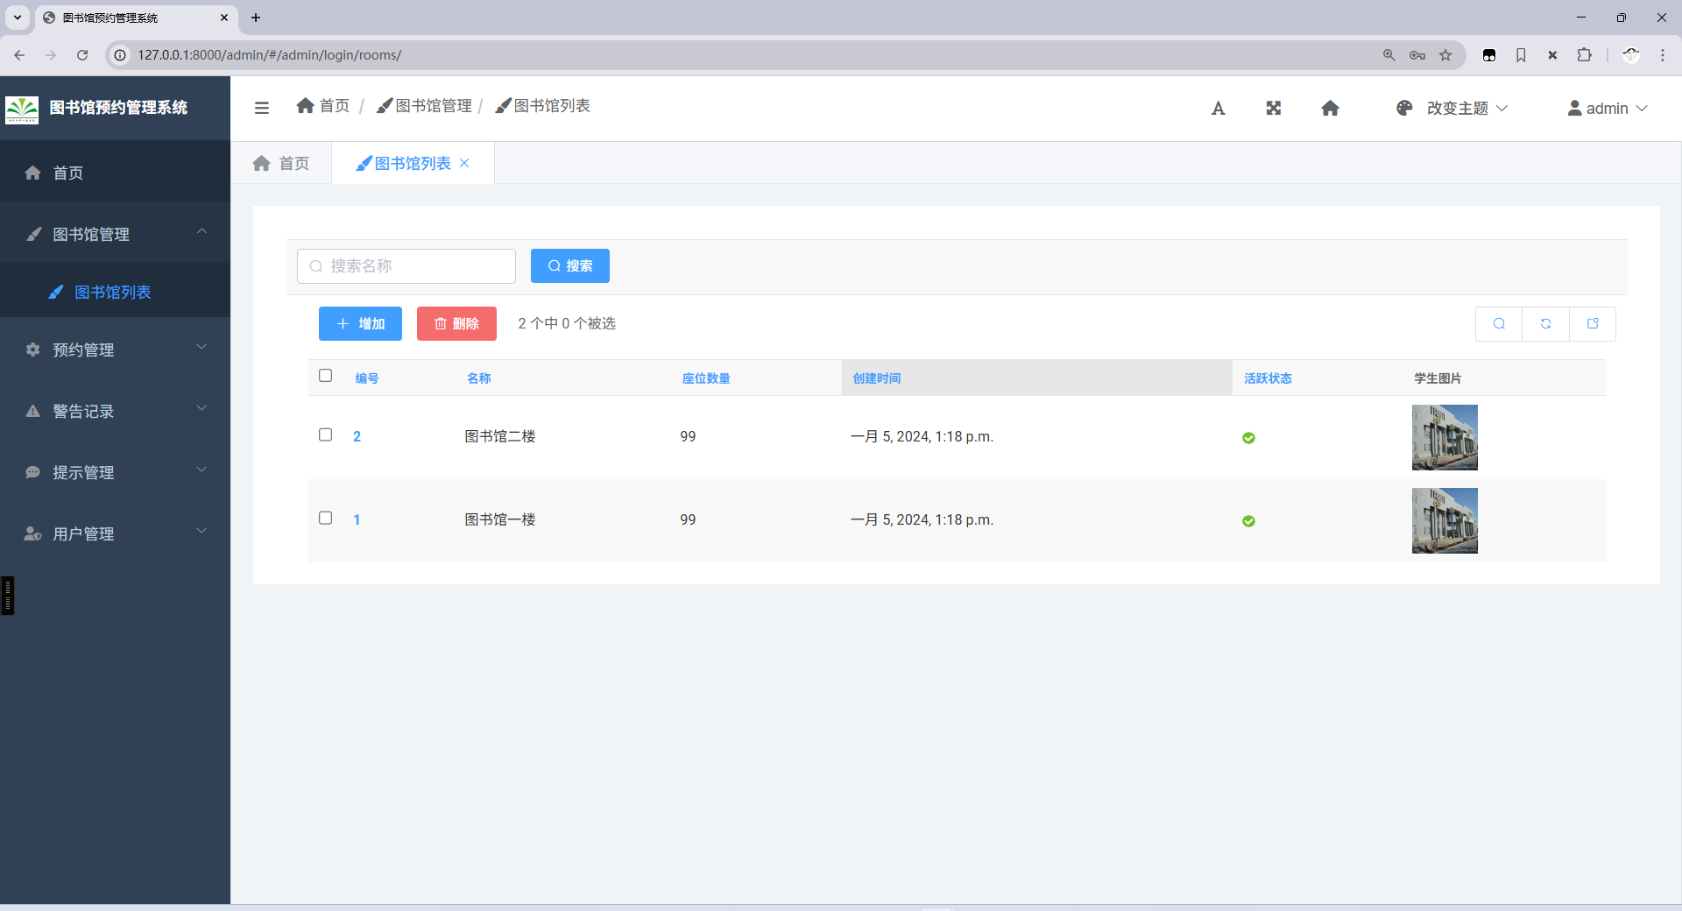Image resolution: width=1682 pixels, height=911 pixels.
Task: Click the 2 个中 0 个被选 selection count text
Action: pyautogui.click(x=567, y=324)
